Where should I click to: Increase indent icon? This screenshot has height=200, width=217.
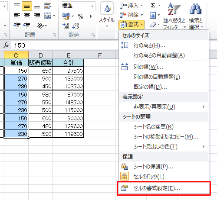(27, 26)
